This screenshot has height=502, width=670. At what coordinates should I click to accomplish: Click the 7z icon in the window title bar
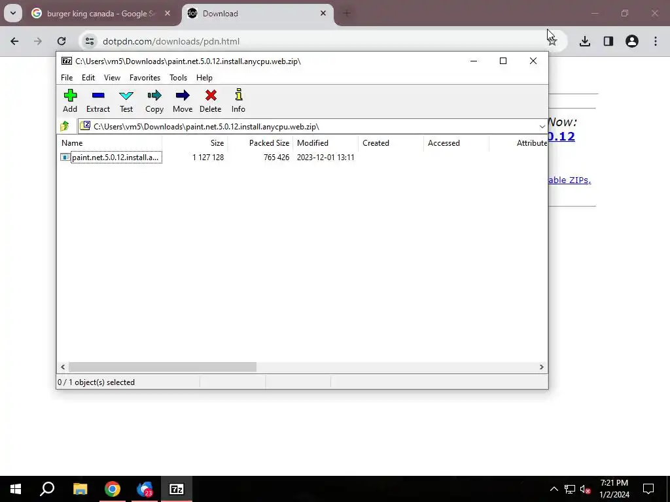click(67, 61)
